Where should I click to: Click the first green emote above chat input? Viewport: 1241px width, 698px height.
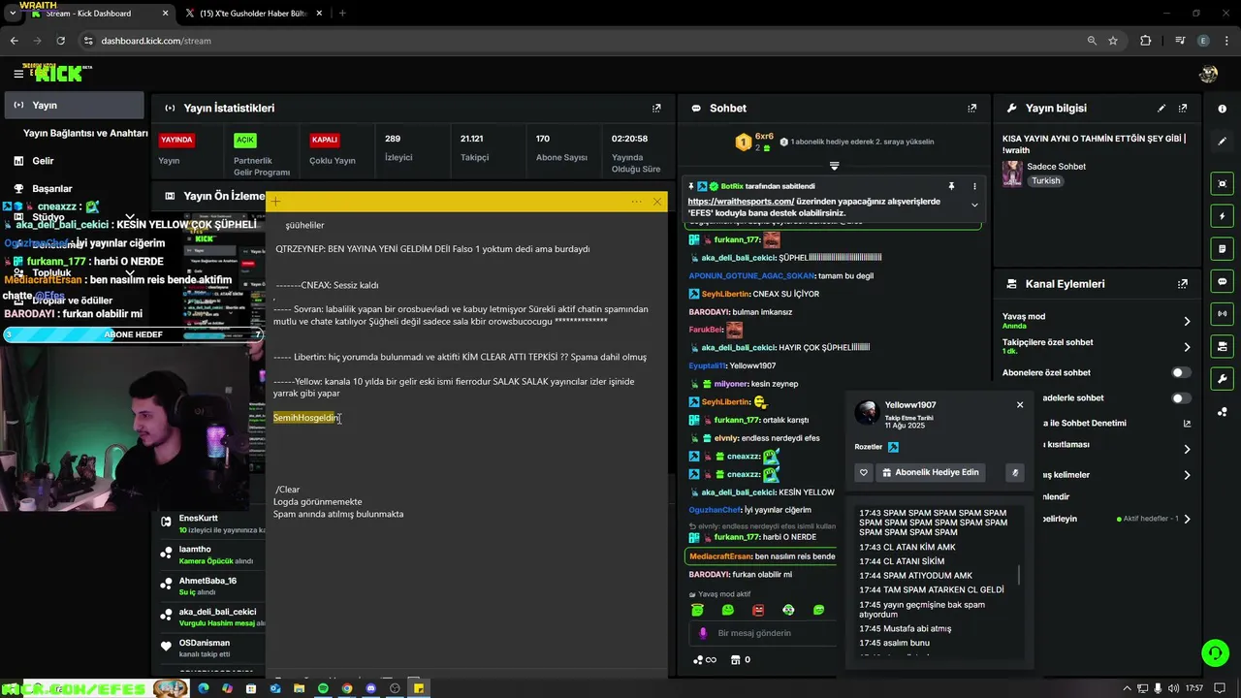click(697, 610)
